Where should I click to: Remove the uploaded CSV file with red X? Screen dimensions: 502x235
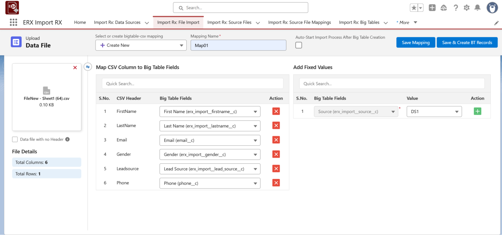tap(75, 67)
